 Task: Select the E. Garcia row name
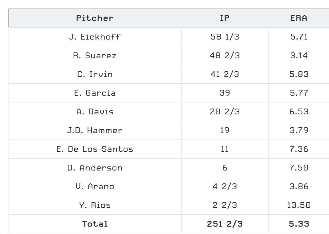pyautogui.click(x=95, y=93)
